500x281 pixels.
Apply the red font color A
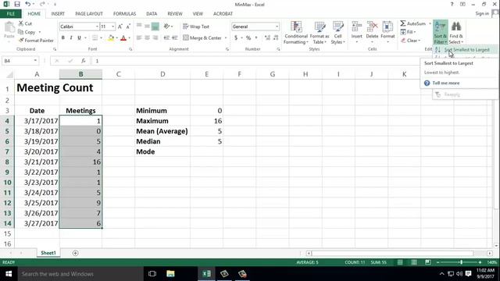pyautogui.click(x=123, y=38)
